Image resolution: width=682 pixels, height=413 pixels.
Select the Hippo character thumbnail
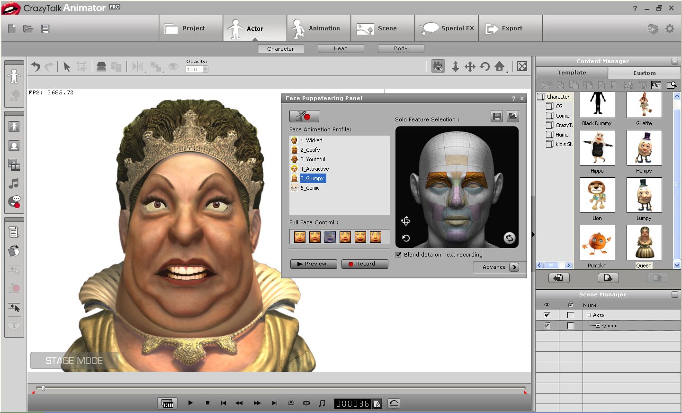tap(597, 148)
